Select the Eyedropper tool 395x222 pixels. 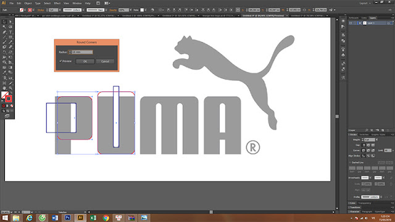click(x=4, y=73)
